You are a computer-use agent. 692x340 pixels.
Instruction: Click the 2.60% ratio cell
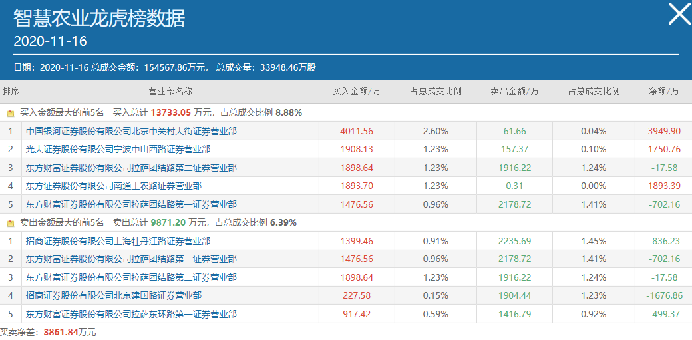(436, 131)
